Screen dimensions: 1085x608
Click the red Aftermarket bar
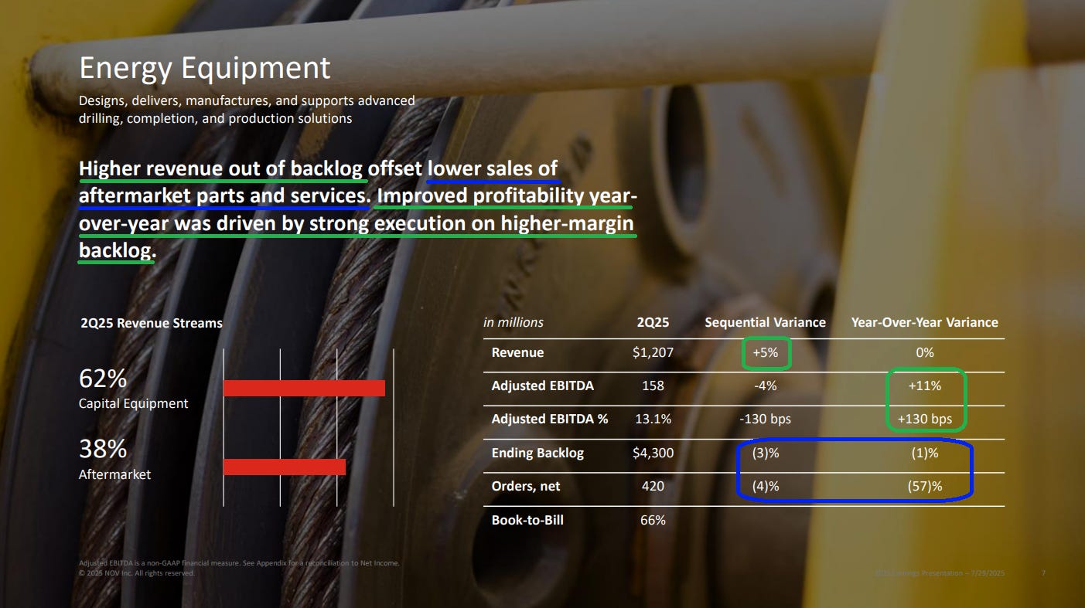click(285, 467)
